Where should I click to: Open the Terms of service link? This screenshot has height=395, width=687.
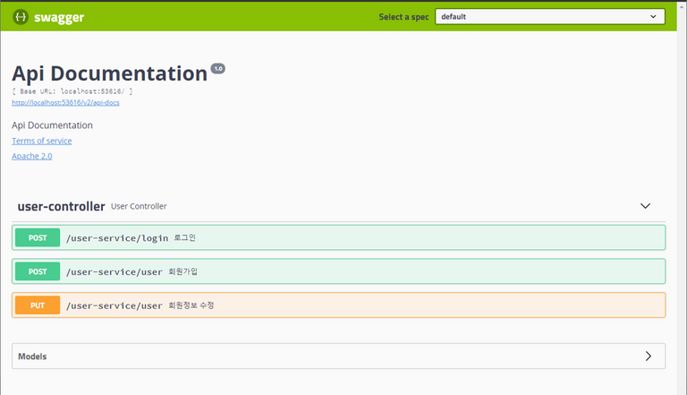pyautogui.click(x=42, y=141)
